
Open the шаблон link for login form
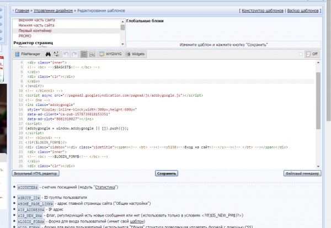(x=137, y=221)
